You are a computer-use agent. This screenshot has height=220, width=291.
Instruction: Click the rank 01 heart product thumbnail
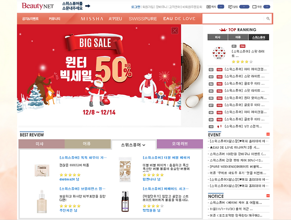(219, 53)
